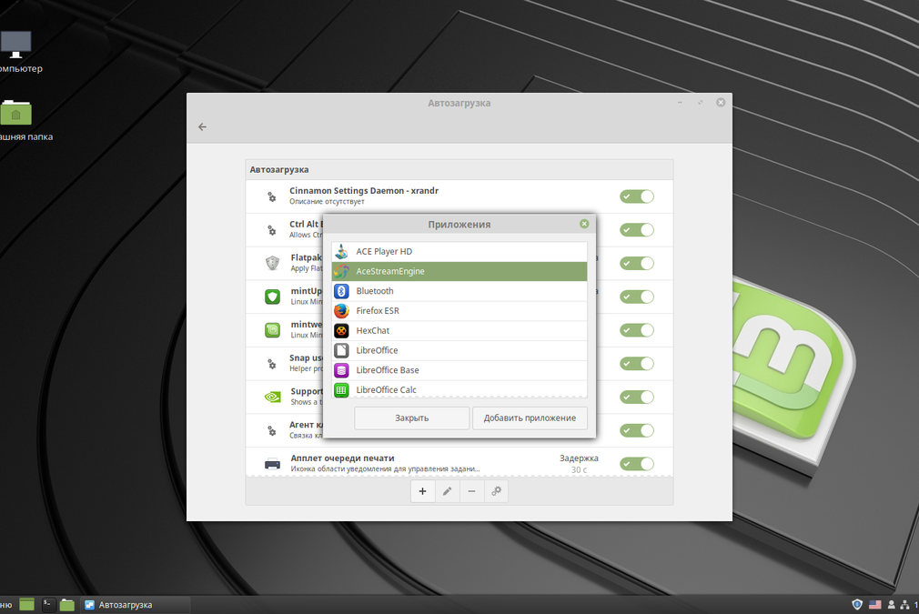Open the terminal from the taskbar
This screenshot has height=614, width=919.
coord(48,605)
